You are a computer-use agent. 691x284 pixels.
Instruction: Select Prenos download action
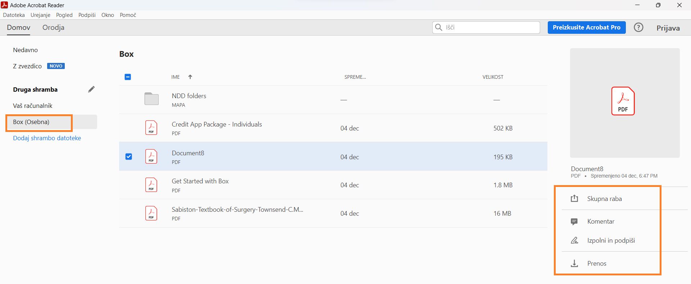(597, 264)
